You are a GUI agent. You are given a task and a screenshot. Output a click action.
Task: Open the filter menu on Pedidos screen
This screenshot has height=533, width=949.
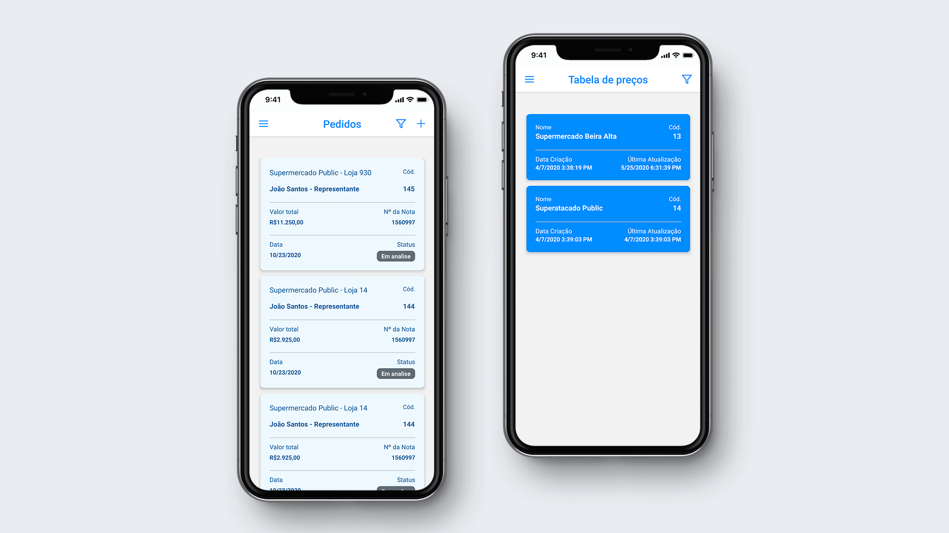[401, 124]
